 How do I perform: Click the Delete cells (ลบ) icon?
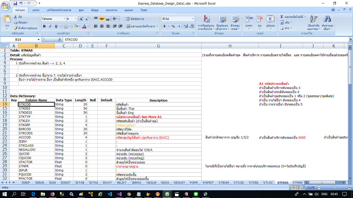260,19
